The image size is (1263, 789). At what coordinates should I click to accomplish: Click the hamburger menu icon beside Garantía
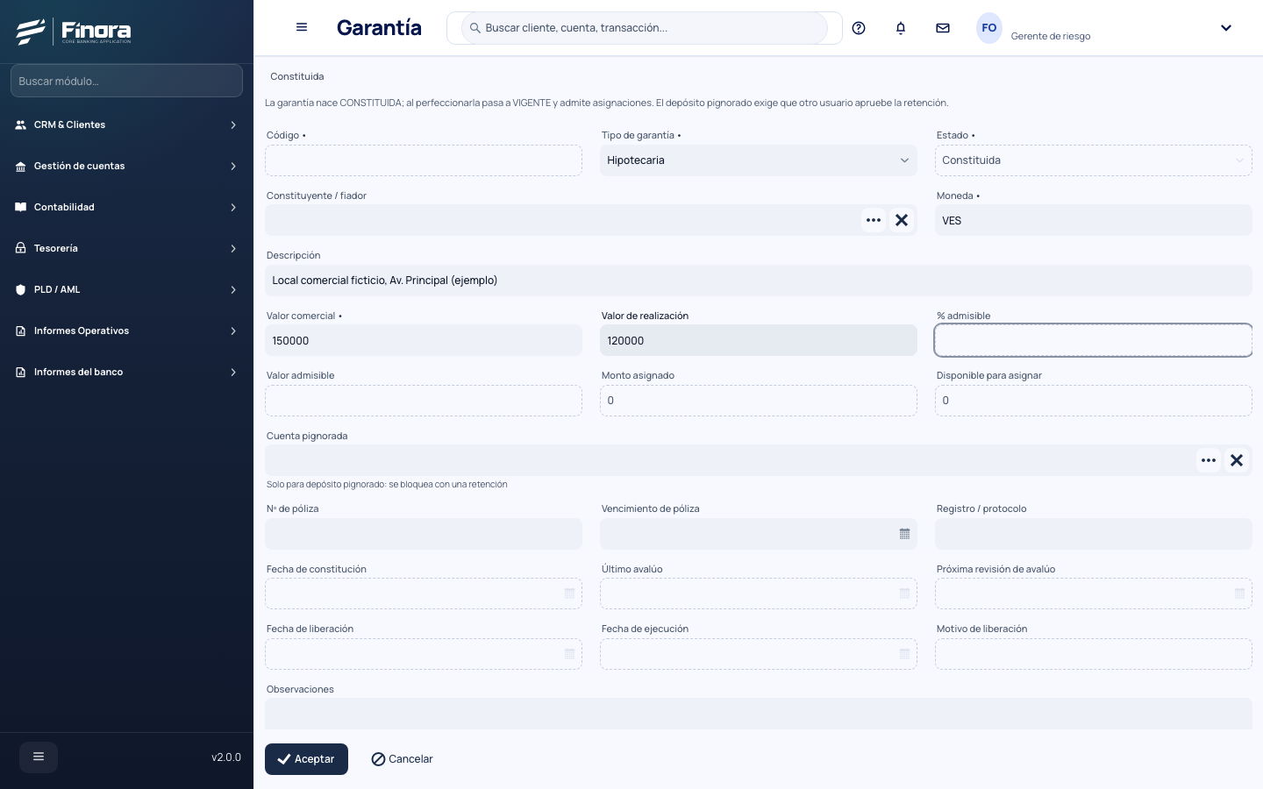(x=302, y=27)
